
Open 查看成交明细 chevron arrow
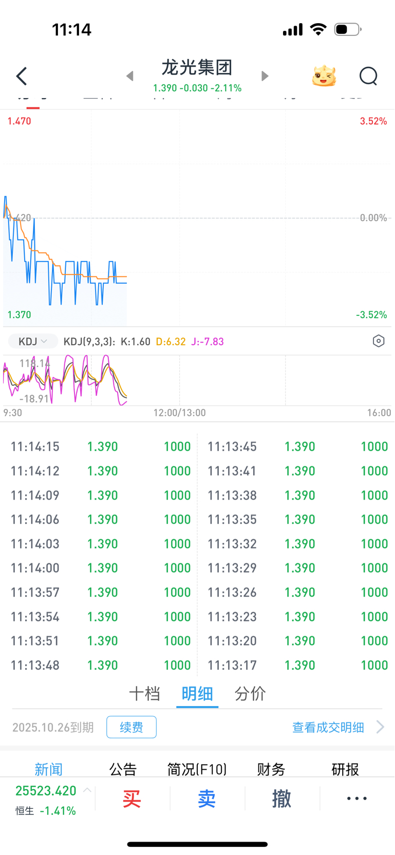click(380, 727)
